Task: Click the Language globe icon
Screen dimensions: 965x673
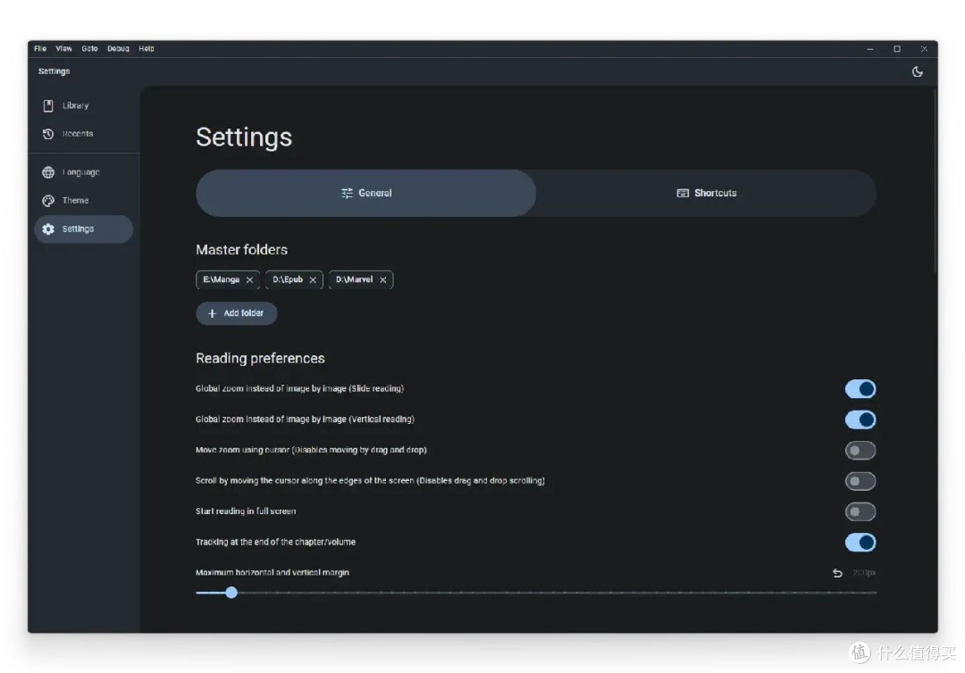Action: (x=48, y=172)
